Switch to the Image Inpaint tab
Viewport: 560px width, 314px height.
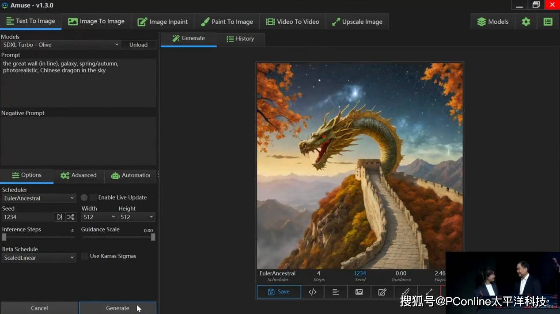(x=163, y=22)
